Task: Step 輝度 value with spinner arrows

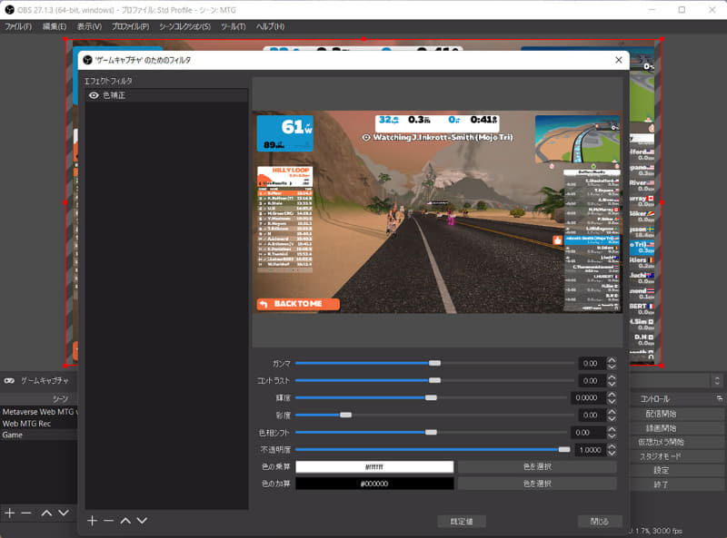Action: click(612, 397)
